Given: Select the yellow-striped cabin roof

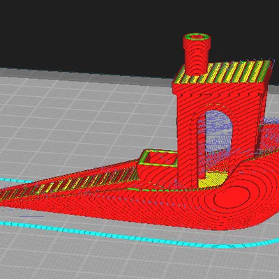Looking at the screenshot, I should [x=223, y=72].
